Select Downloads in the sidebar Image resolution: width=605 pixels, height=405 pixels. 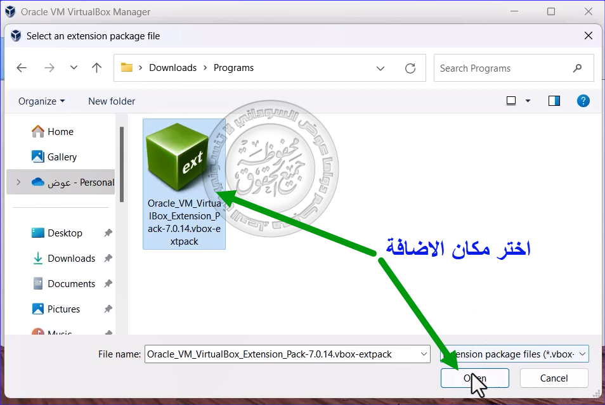[71, 259]
